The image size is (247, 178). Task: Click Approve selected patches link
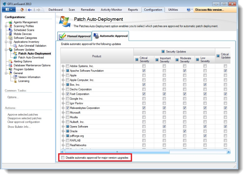point(23,115)
